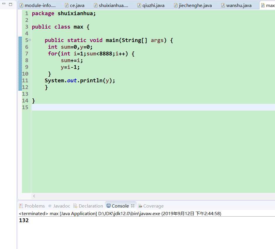Click the Declaration view icon

(x=75, y=206)
